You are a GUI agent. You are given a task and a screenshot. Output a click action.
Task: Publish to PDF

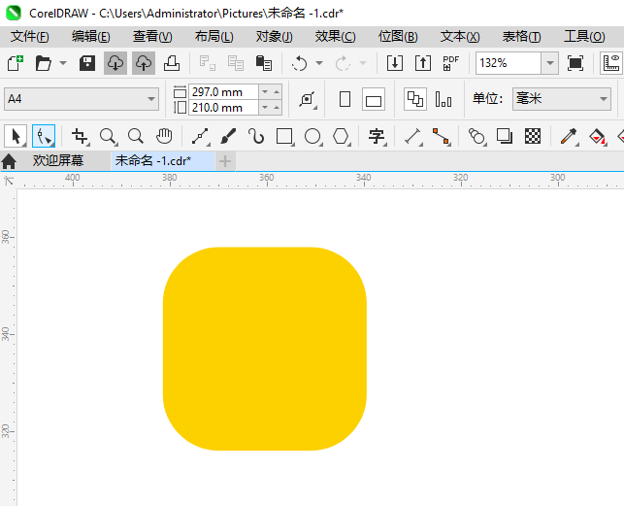click(451, 63)
